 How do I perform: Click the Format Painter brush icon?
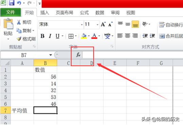19,39
